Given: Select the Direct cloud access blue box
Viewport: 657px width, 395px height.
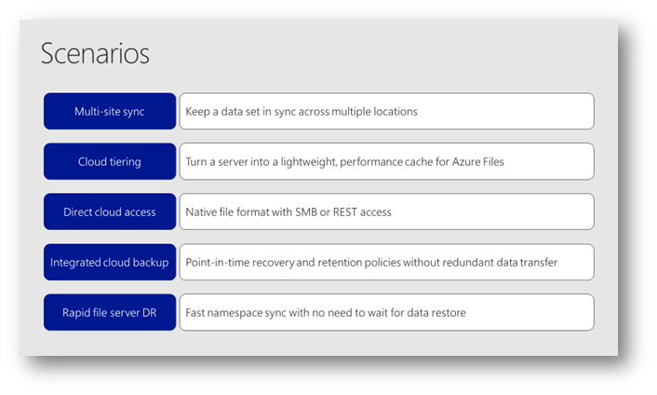Looking at the screenshot, I should click(x=110, y=211).
